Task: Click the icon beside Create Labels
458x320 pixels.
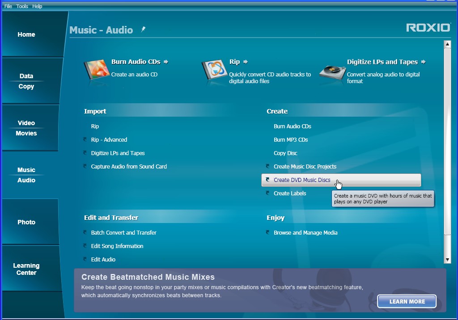Action: coord(267,193)
